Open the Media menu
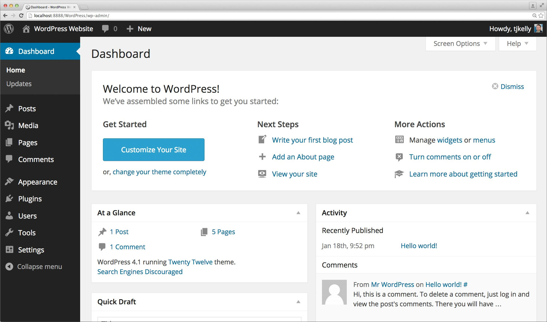Viewport: 547px width, 322px height. click(40, 125)
